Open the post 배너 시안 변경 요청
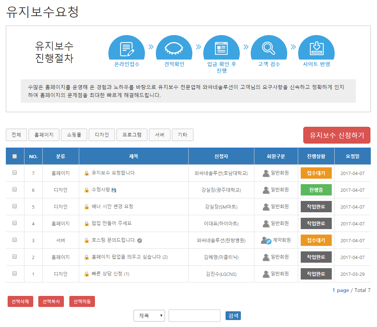Image resolution: width=377 pixels, height=327 pixels. 112,206
